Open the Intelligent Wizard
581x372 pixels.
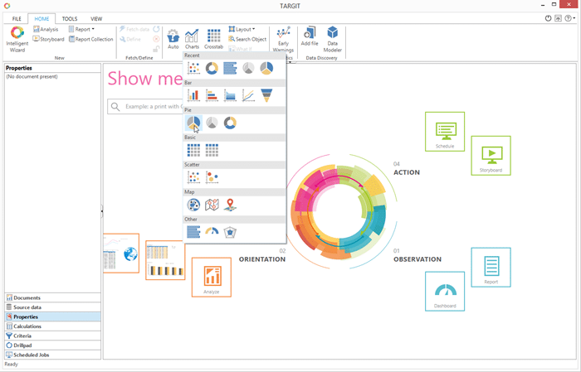click(17, 38)
